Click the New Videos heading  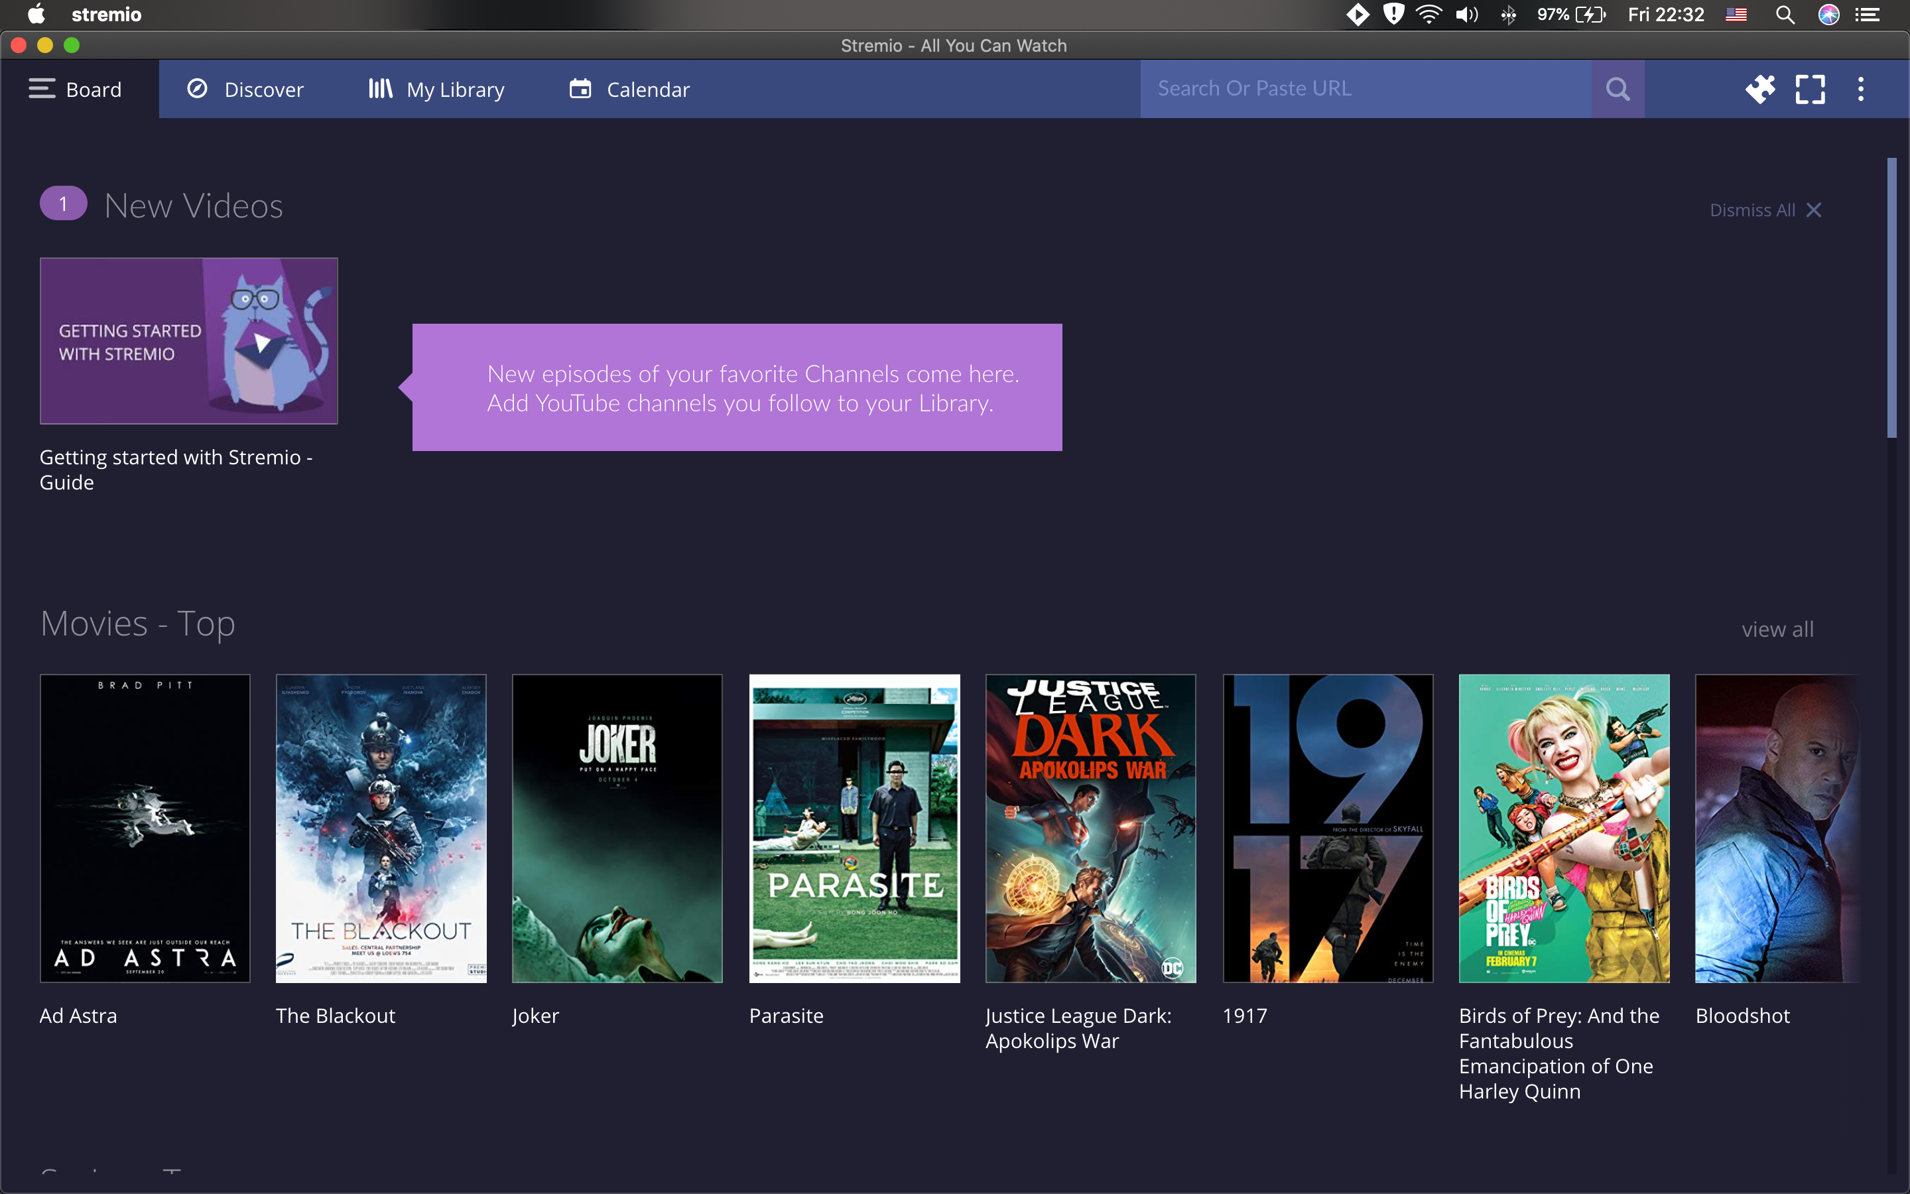point(194,206)
